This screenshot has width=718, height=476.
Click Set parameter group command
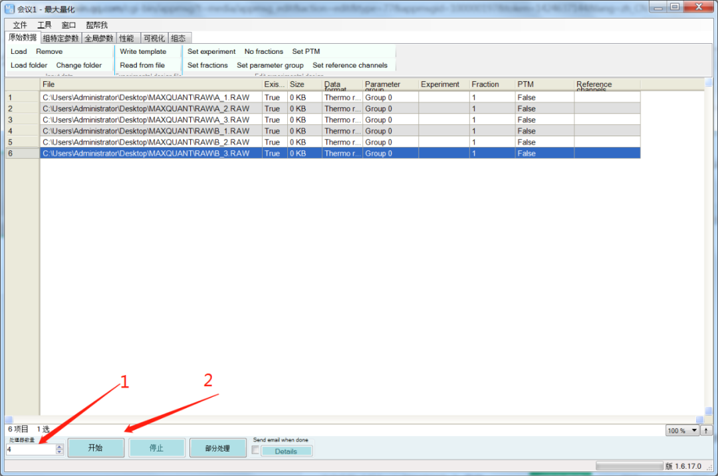pyautogui.click(x=270, y=65)
